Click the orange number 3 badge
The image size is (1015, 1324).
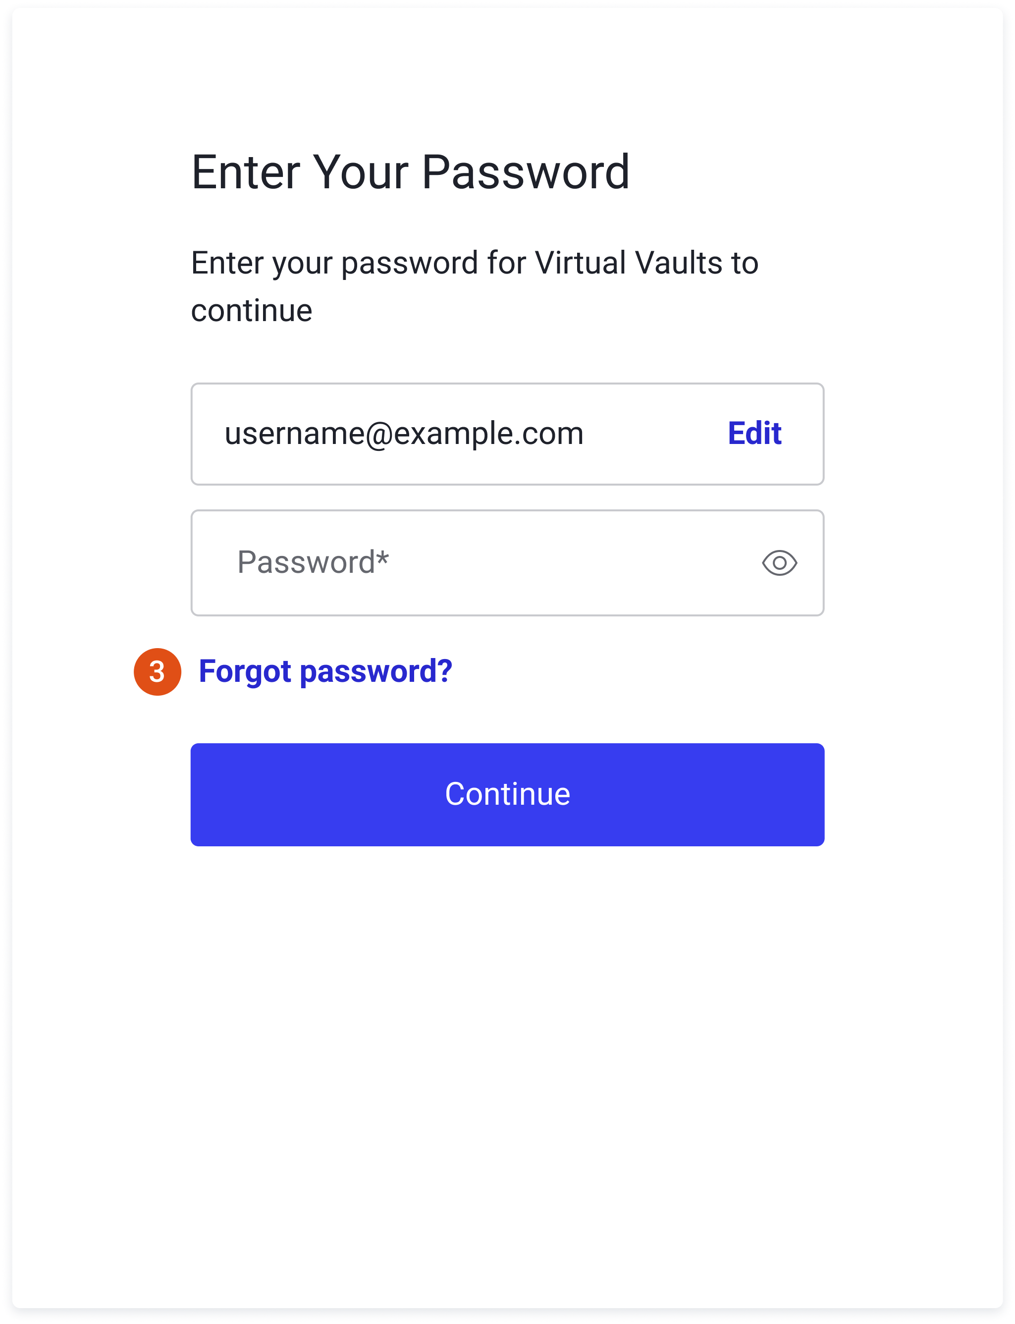tap(157, 671)
